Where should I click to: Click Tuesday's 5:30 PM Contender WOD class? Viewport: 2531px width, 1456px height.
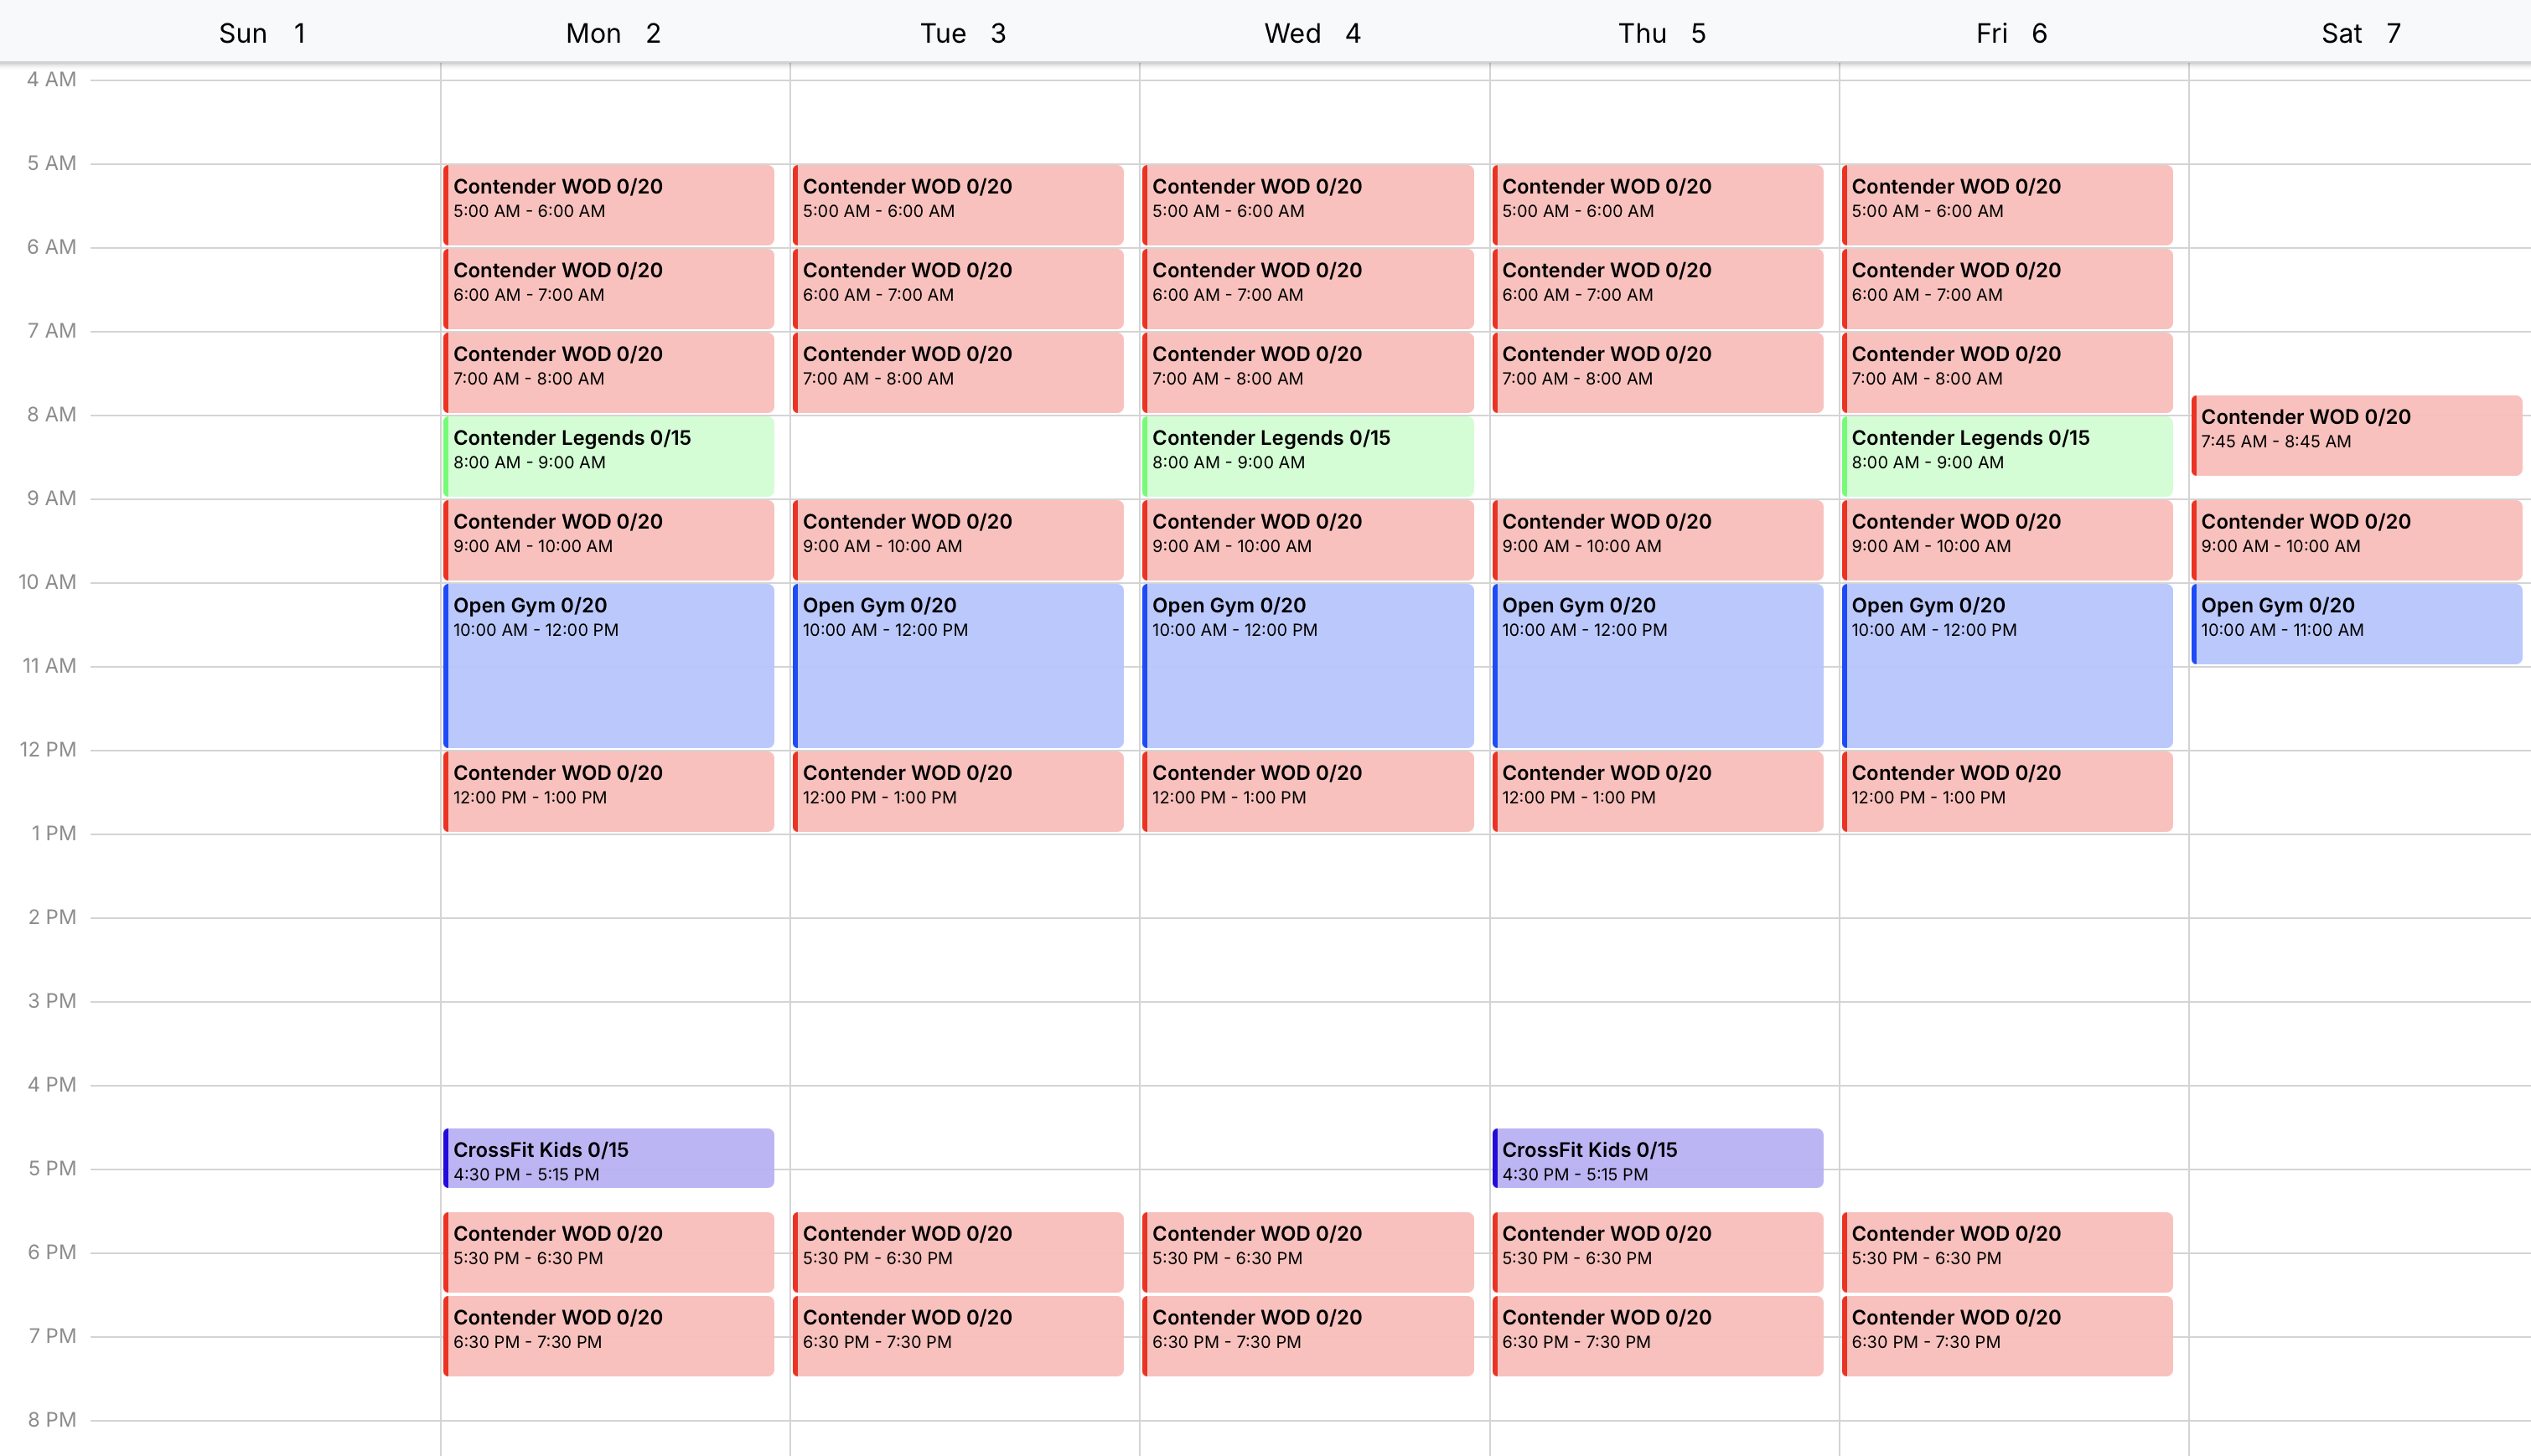[957, 1251]
